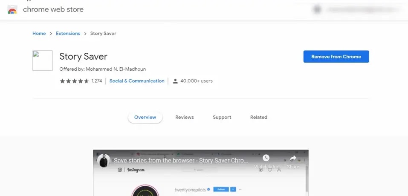Click 'Story Saver' breadcrumb text
The width and height of the screenshot is (408, 196).
[103, 34]
